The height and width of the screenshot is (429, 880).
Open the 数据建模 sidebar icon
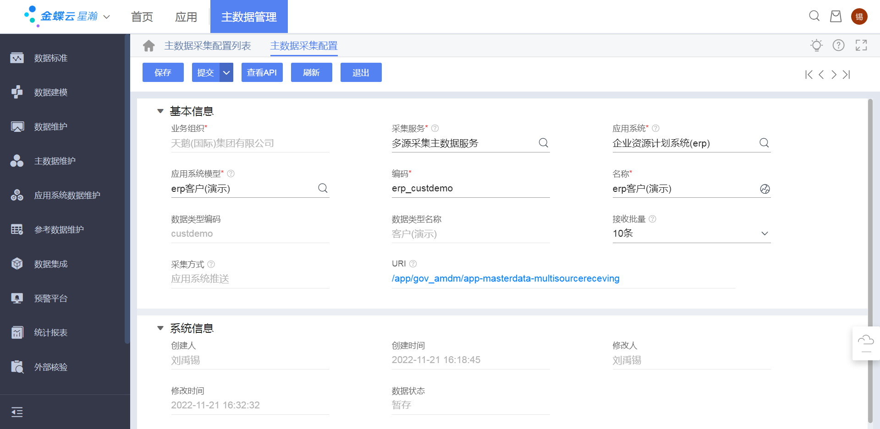[x=17, y=92]
